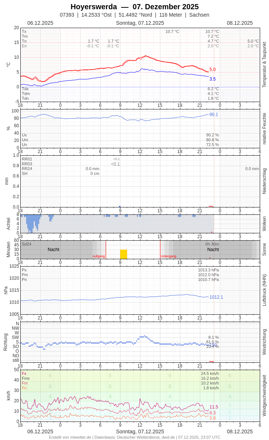Click the mean dew point "4.1 °C"
Viewport: 269px width, 440px height.
(x=213, y=94)
